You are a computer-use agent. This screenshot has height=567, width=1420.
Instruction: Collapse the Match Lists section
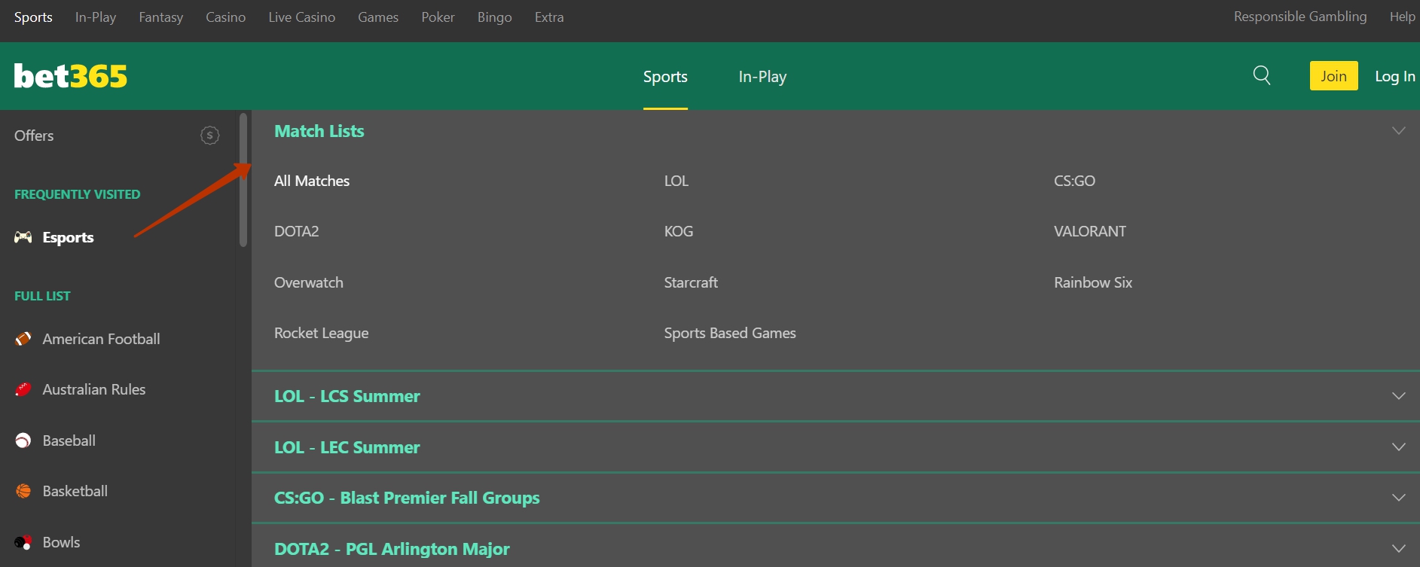pos(1398,131)
